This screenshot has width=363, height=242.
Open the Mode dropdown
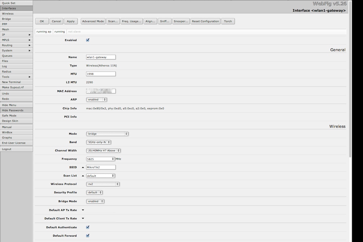click(x=107, y=134)
